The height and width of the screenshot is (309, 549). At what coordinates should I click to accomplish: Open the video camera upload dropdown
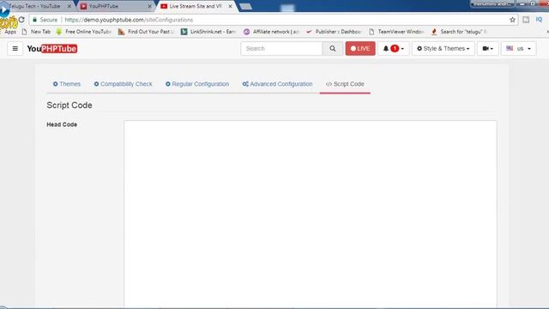click(488, 49)
